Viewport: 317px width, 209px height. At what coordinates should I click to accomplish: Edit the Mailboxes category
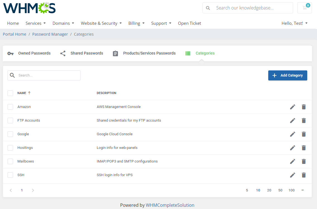[x=292, y=161]
